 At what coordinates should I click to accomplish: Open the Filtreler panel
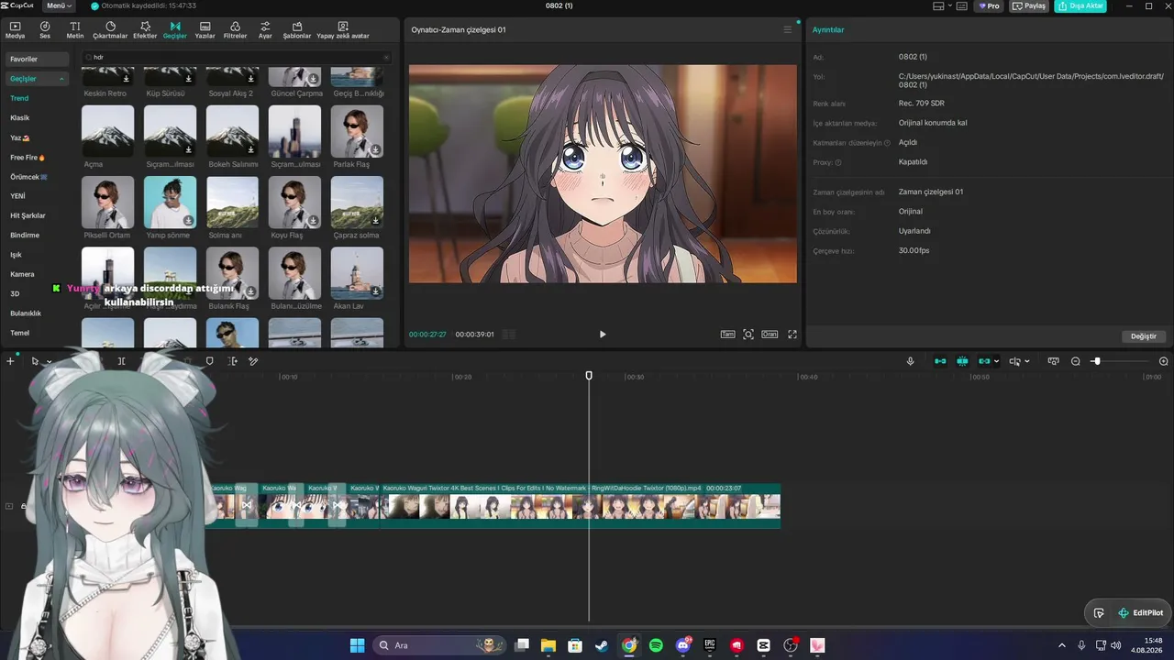[x=236, y=30]
